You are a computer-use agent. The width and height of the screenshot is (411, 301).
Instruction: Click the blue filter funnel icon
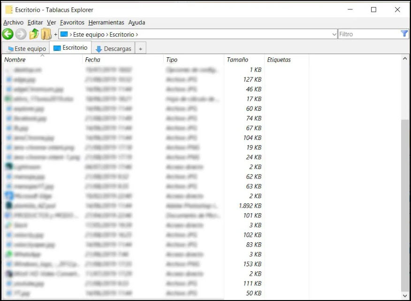click(404, 34)
